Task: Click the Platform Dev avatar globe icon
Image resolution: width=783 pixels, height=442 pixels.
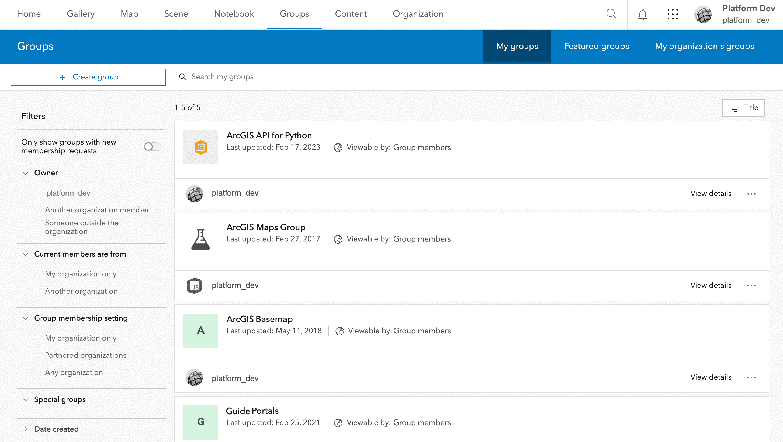Action: pos(703,14)
